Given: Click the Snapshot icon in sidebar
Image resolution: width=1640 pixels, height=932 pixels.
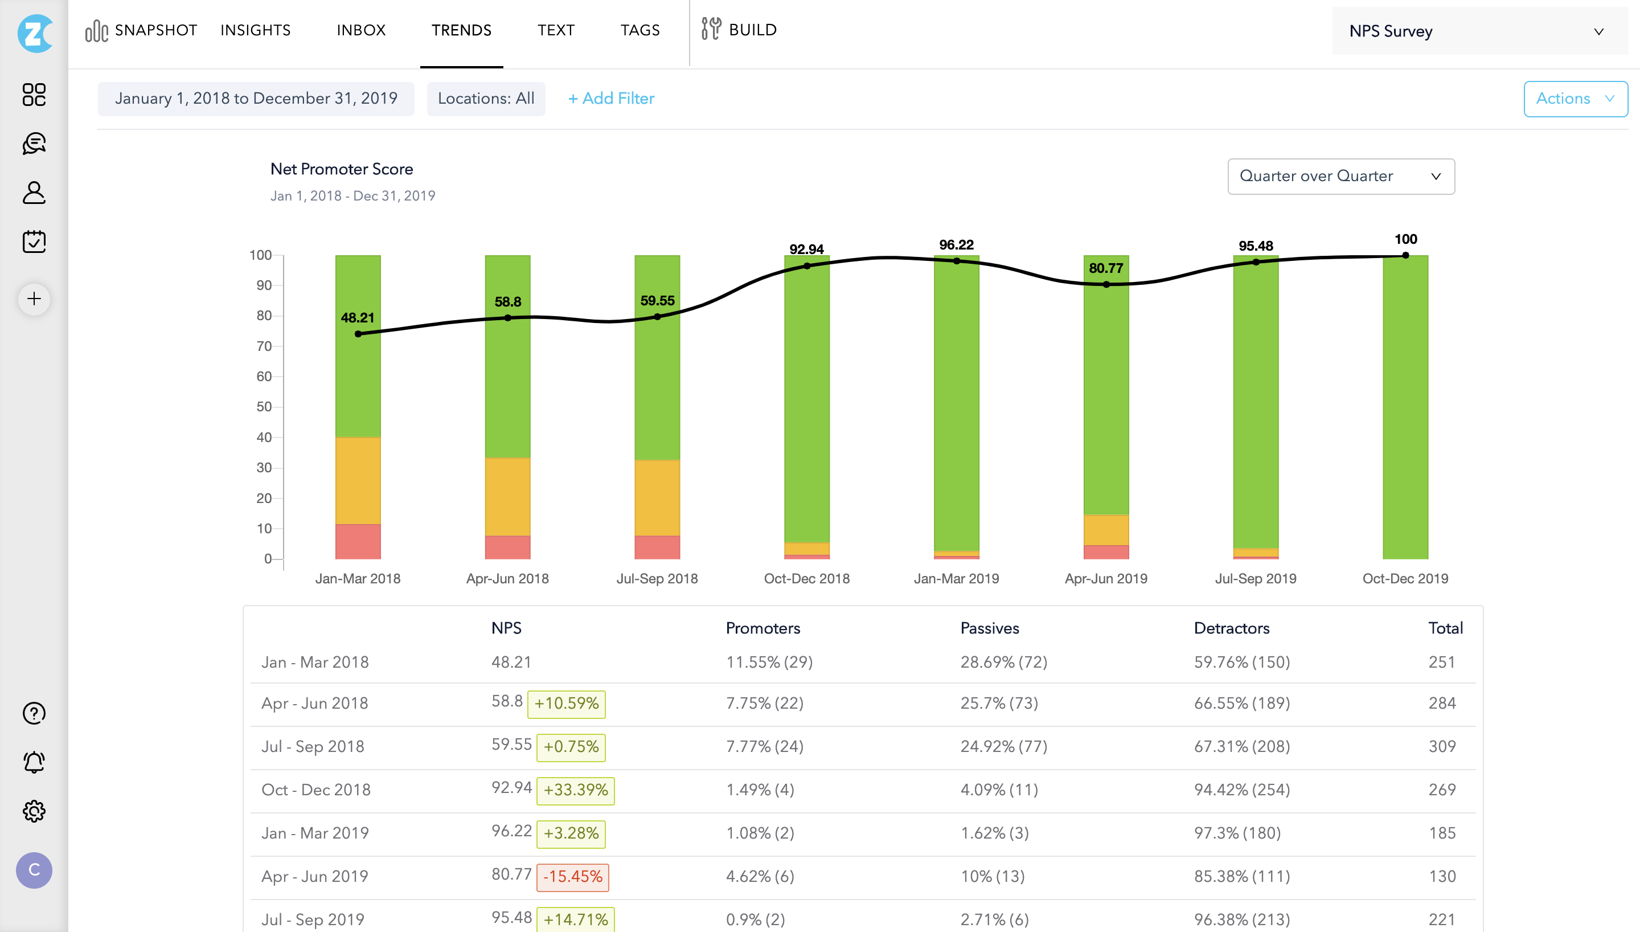Looking at the screenshot, I should tap(32, 93).
